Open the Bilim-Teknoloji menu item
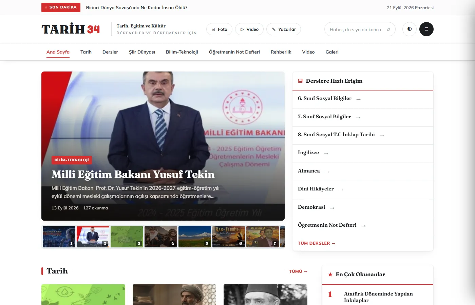The image size is (475, 305). pos(182,52)
